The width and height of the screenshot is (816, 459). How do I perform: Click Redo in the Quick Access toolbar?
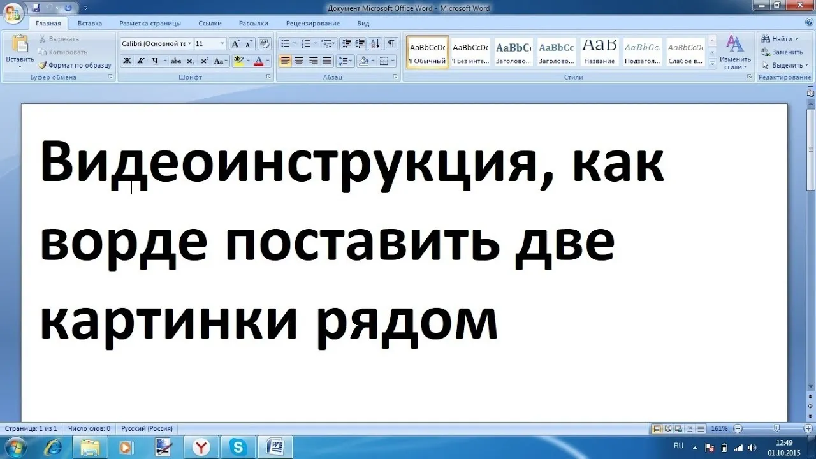click(x=68, y=8)
